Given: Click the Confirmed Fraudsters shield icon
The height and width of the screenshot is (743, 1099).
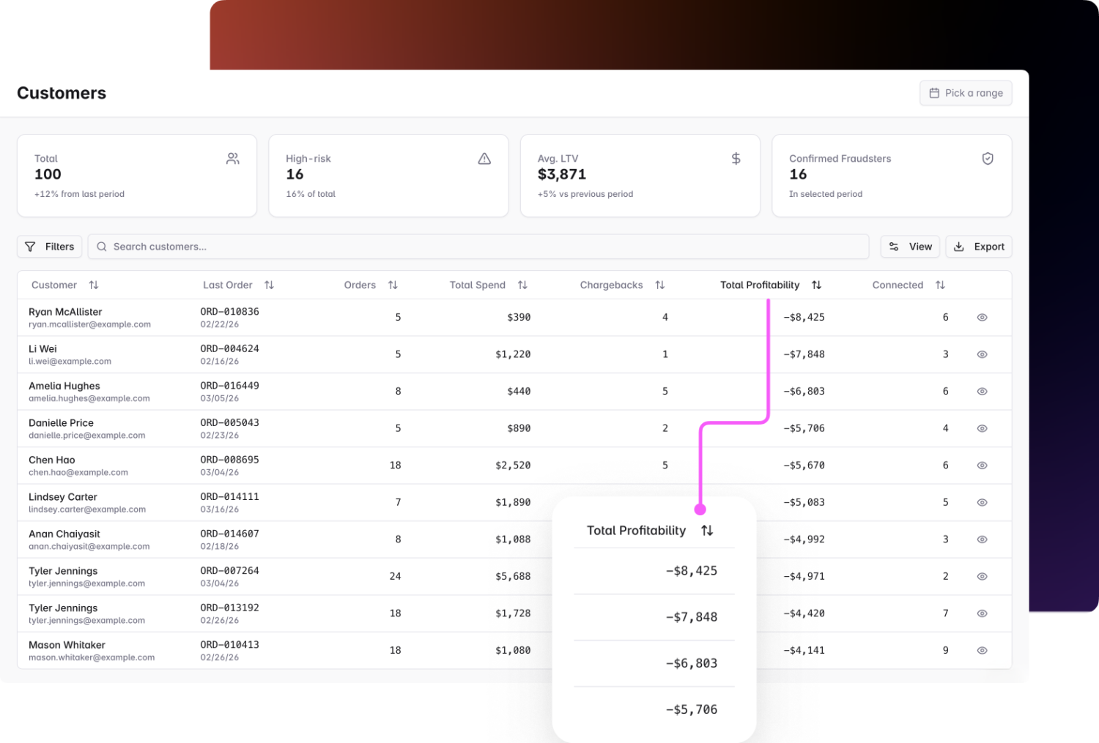Looking at the screenshot, I should (x=987, y=158).
